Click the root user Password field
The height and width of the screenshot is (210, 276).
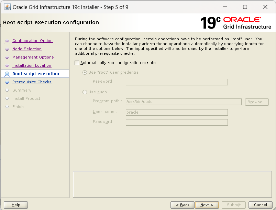pyautogui.click(x=177, y=82)
